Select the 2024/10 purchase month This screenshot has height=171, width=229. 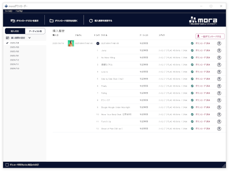(x=15, y=69)
